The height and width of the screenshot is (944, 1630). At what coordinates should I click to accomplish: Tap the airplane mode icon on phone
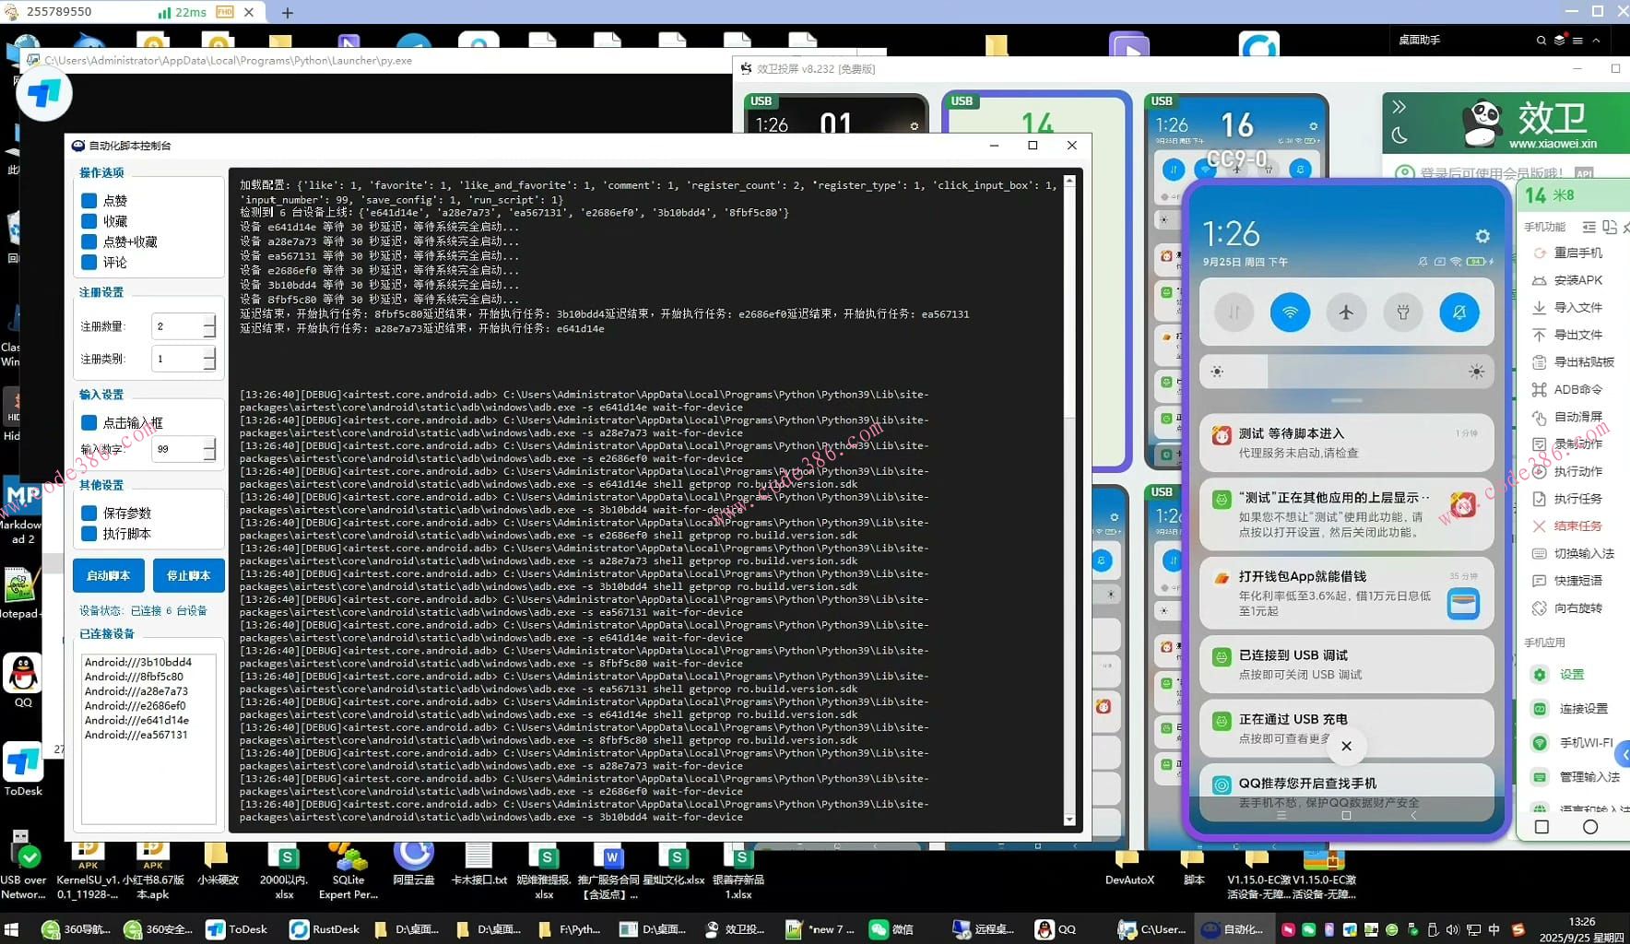click(1346, 313)
